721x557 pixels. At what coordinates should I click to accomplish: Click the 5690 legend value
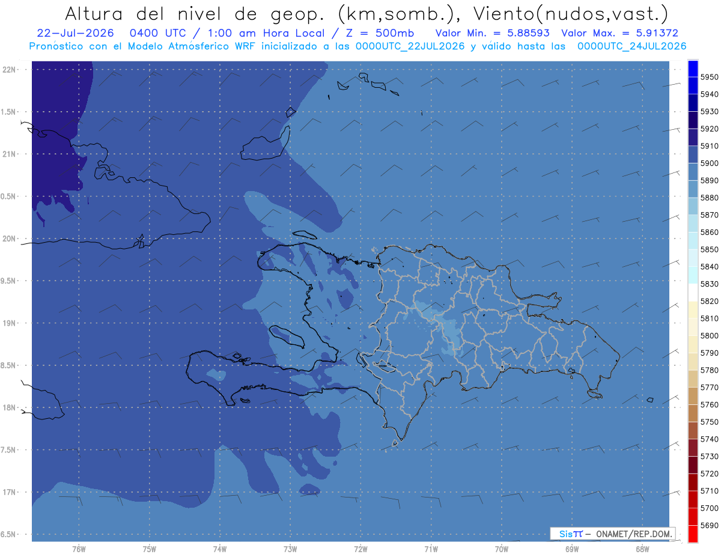(x=710, y=525)
